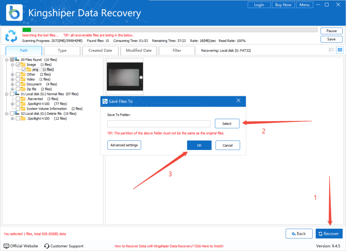Select the recovered image thumbnail

pyautogui.click(x=125, y=77)
